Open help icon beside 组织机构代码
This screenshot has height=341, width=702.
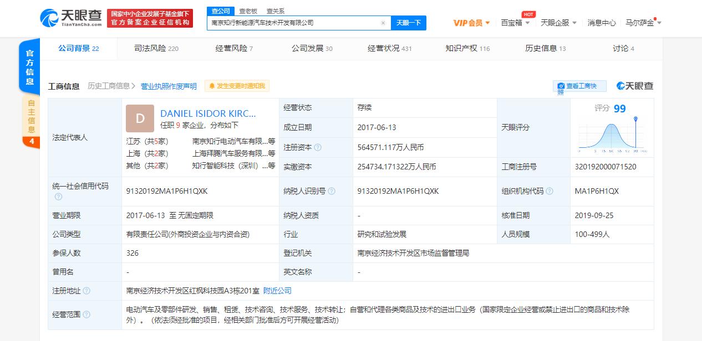(x=550, y=191)
